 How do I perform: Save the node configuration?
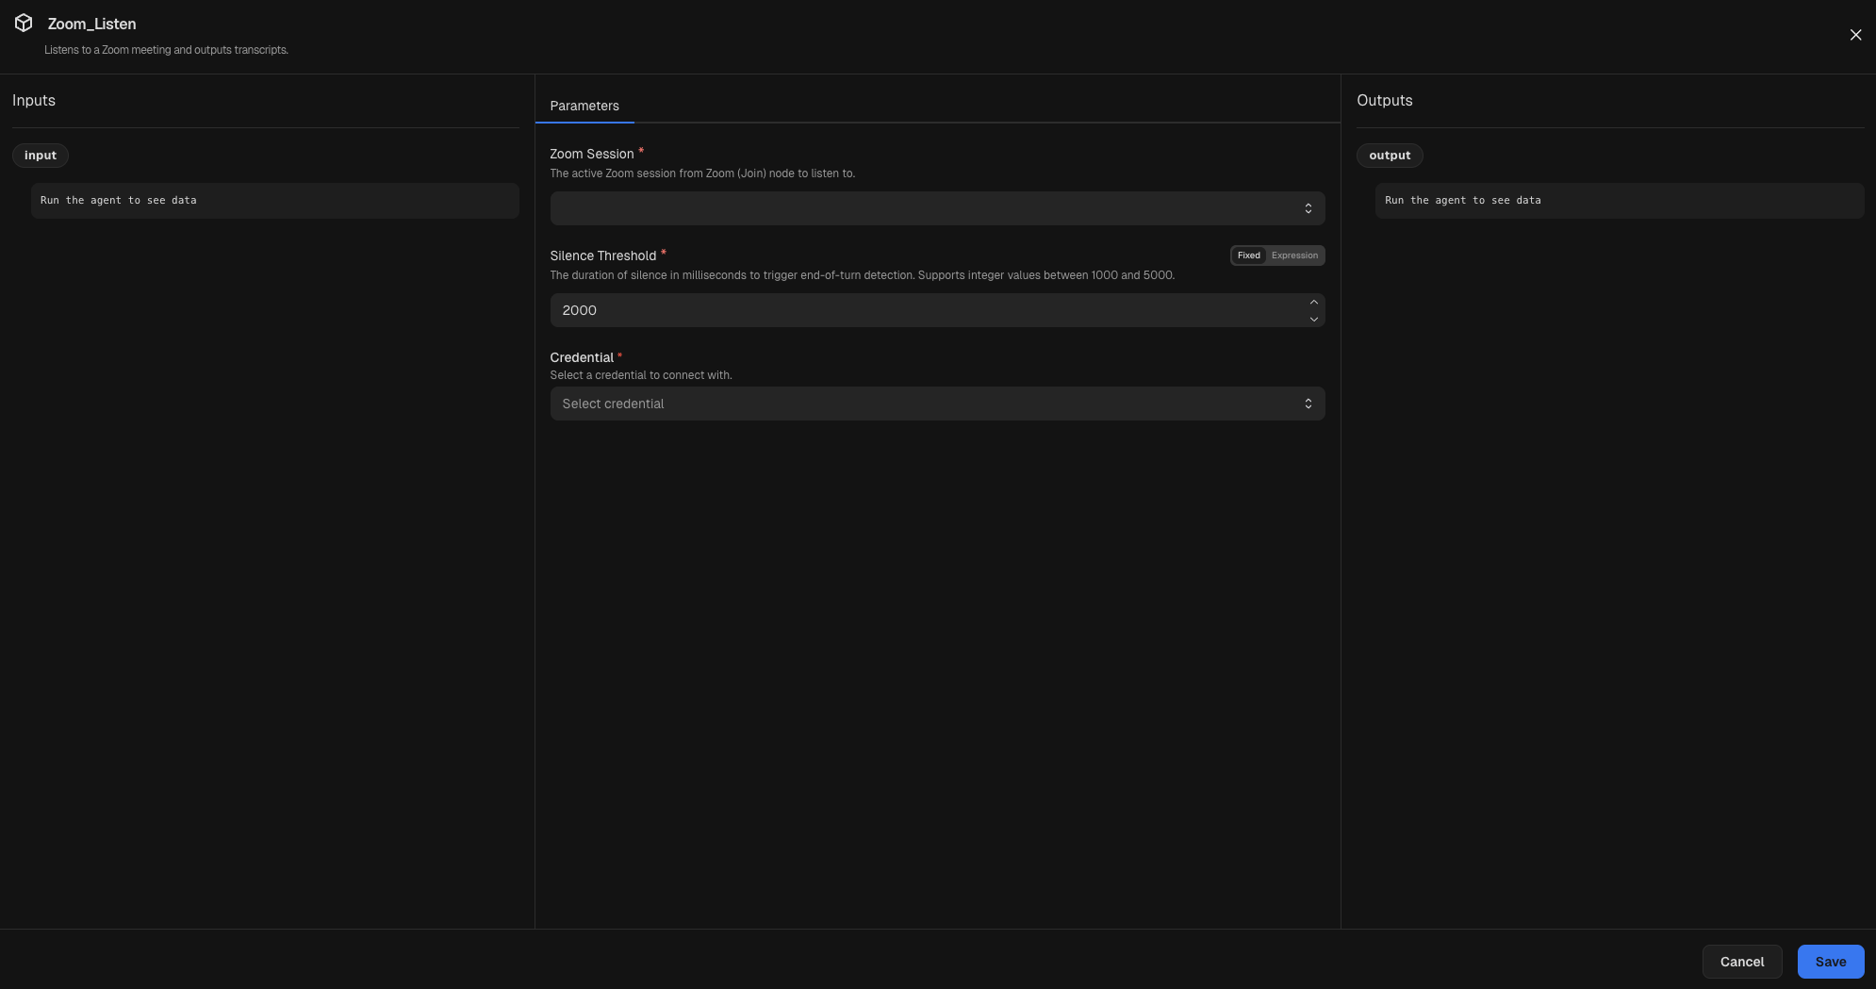1829,961
